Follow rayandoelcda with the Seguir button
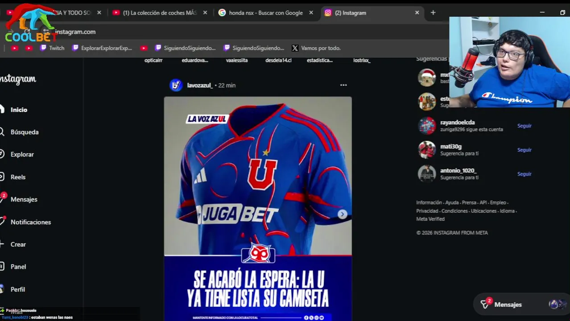 tap(525, 126)
